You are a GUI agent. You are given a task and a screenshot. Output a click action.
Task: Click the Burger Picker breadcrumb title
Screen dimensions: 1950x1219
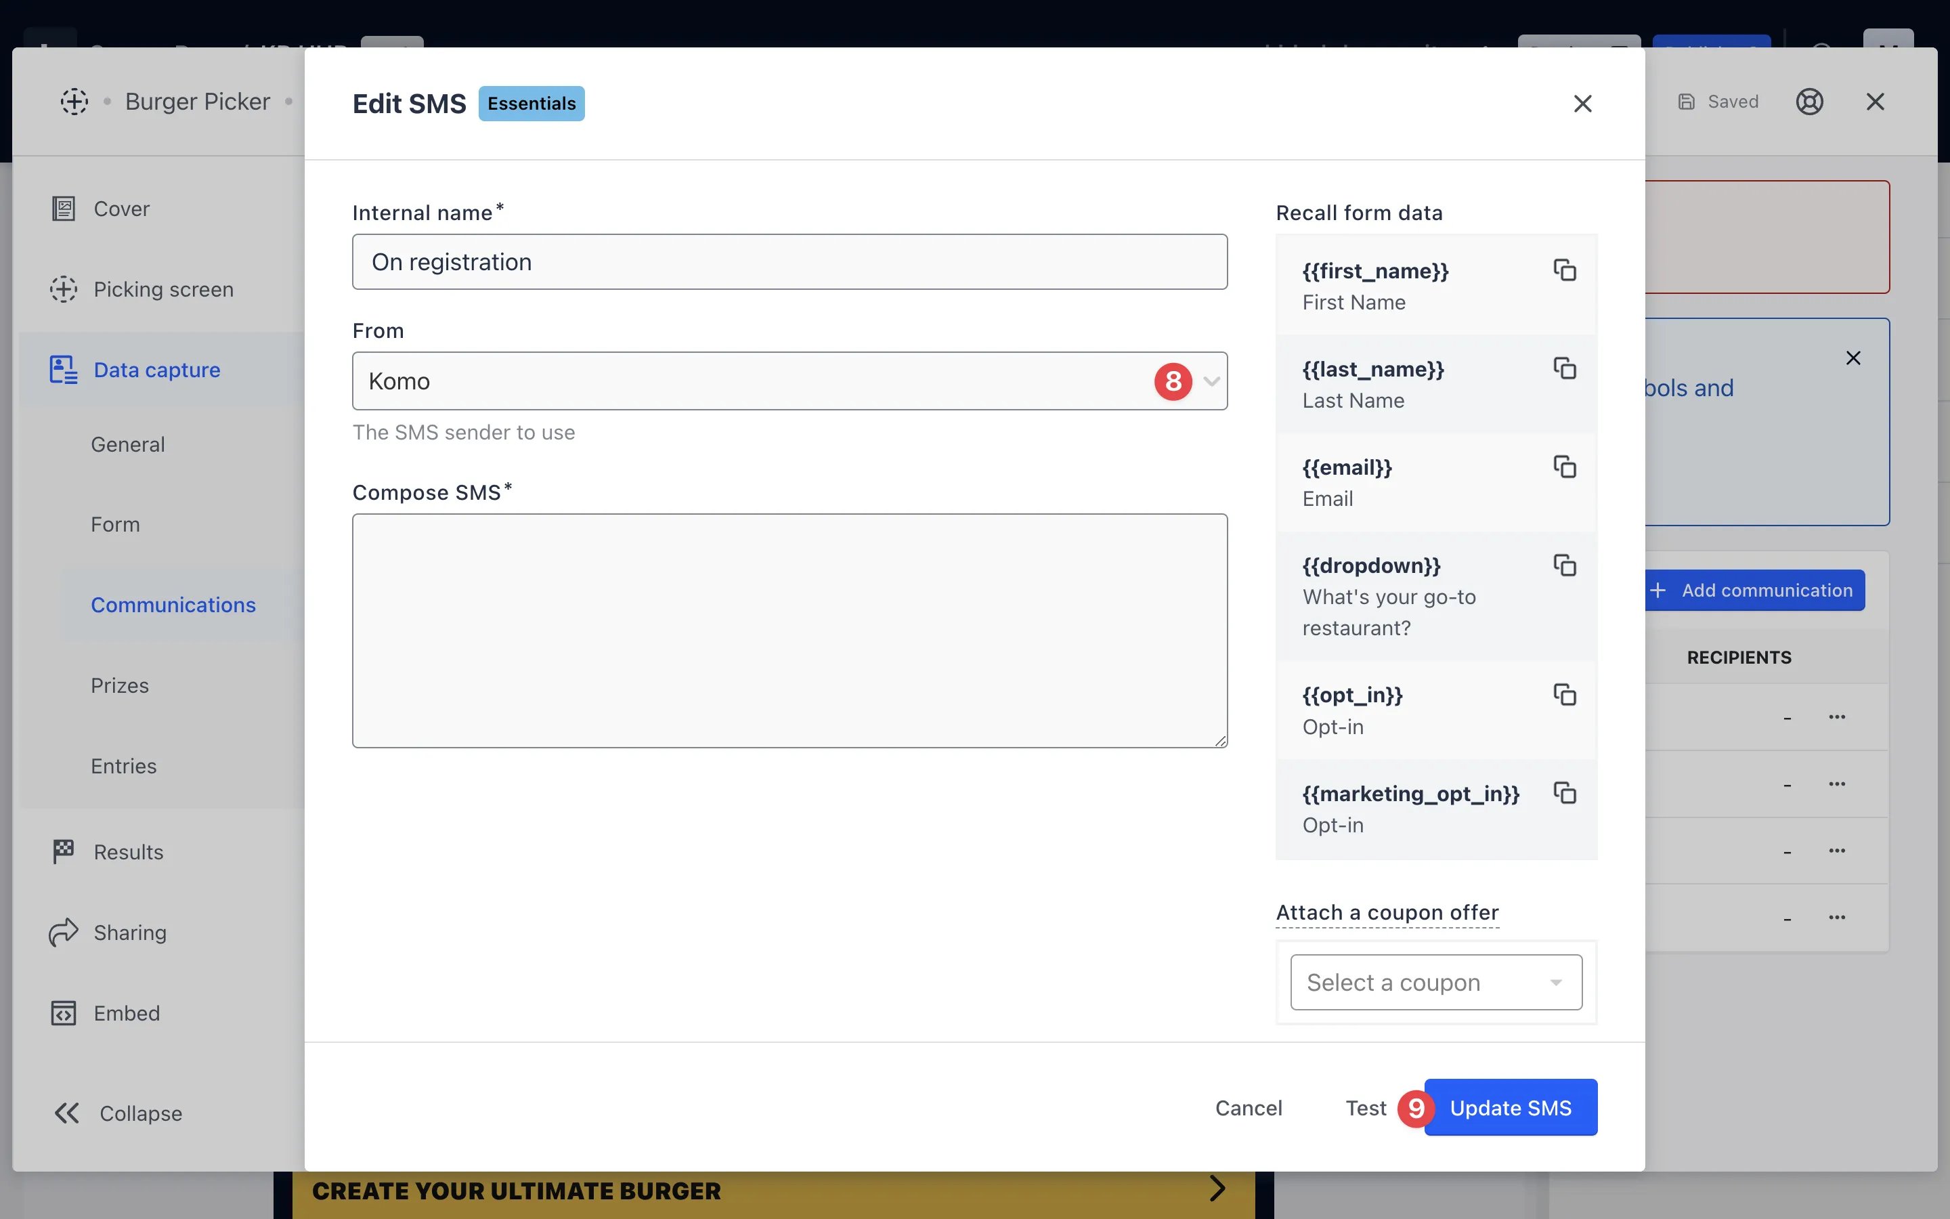coord(198,102)
